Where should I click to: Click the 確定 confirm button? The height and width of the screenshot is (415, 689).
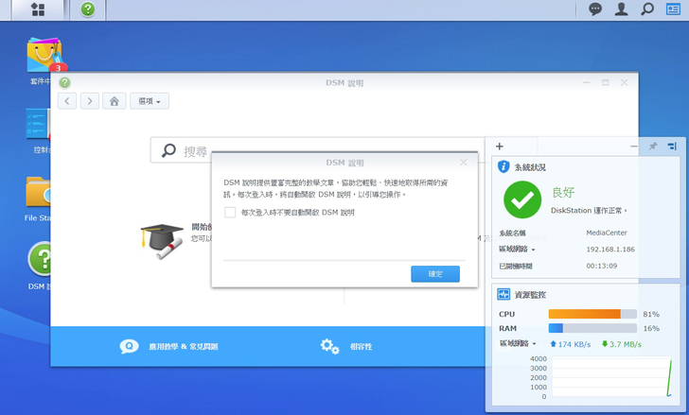pos(435,274)
